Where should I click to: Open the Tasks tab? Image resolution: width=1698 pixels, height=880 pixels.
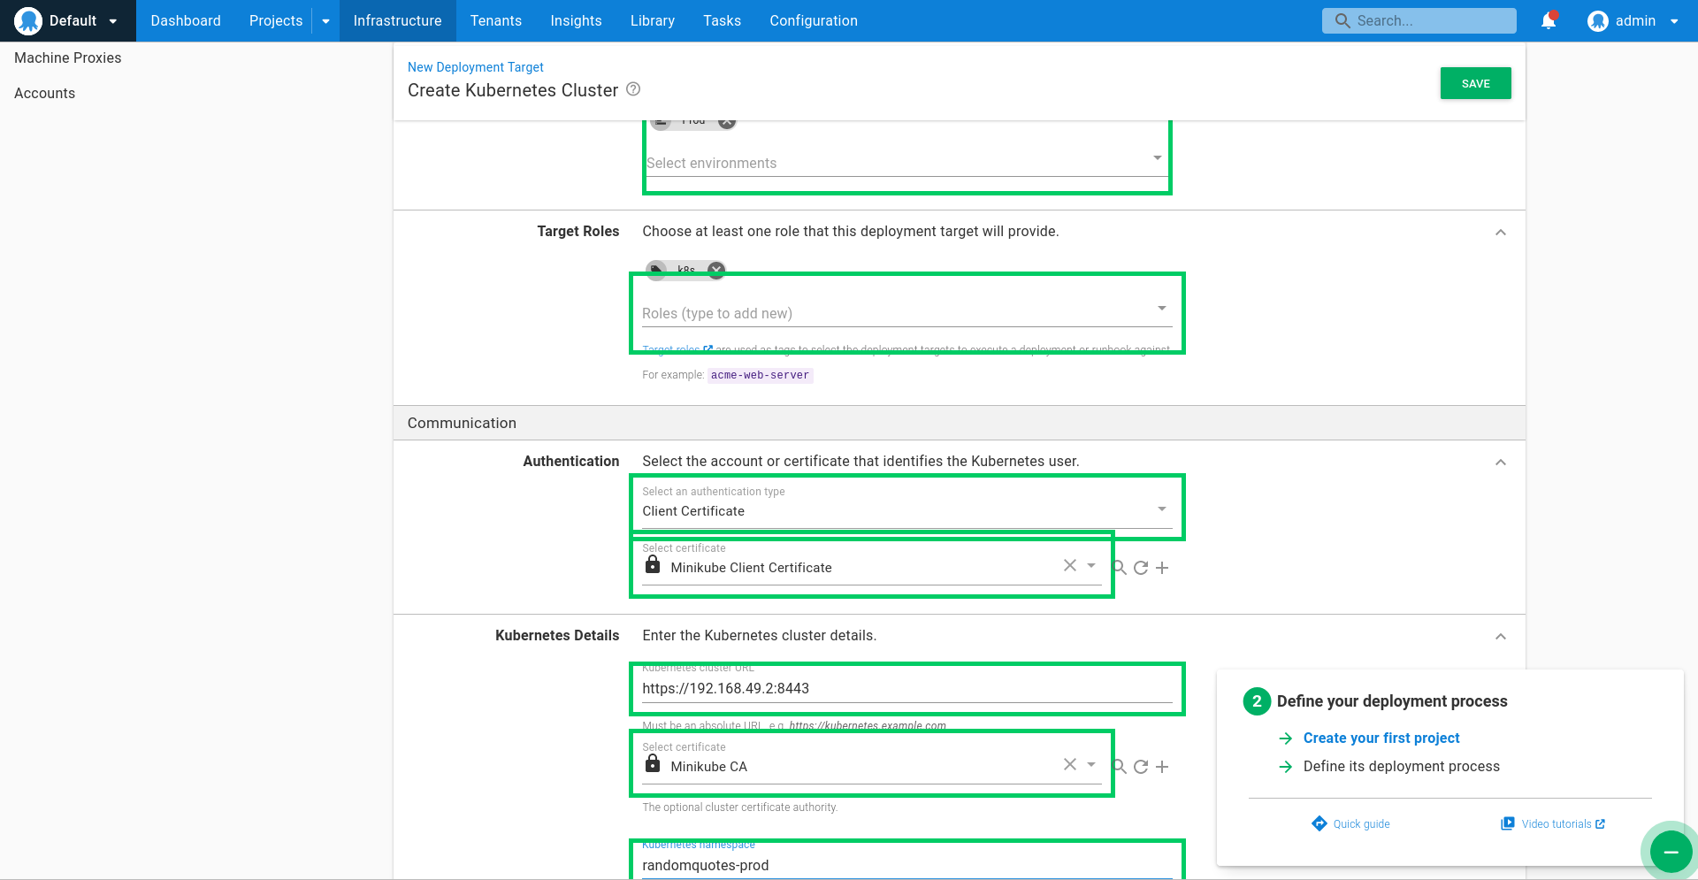tap(722, 20)
